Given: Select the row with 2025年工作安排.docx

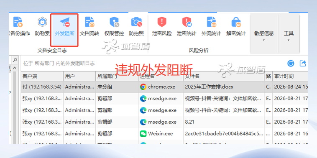Looking at the screenshot, I should (x=164, y=87).
